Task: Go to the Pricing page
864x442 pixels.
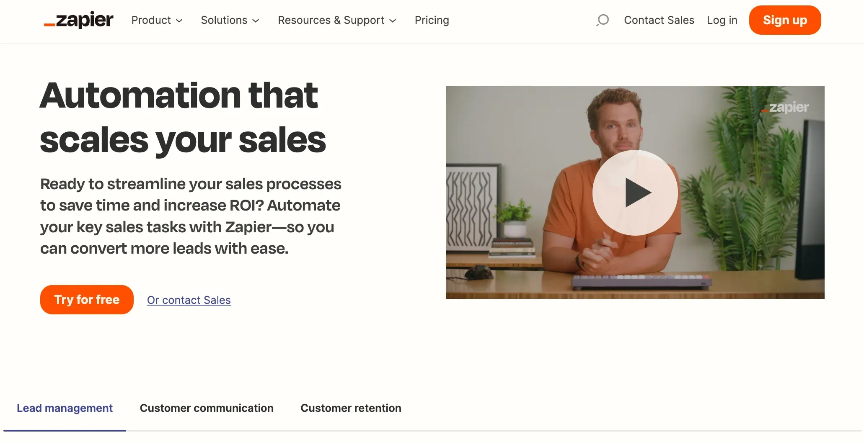Action: click(432, 20)
